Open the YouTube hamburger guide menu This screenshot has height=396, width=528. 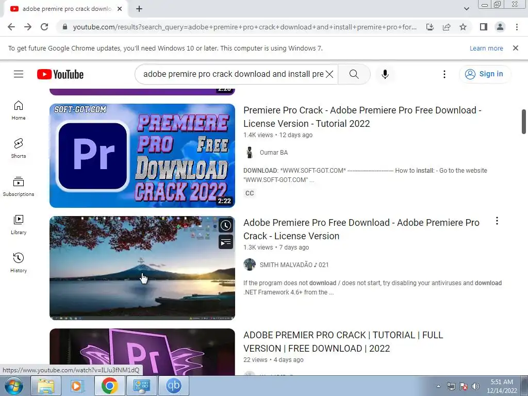coord(19,74)
